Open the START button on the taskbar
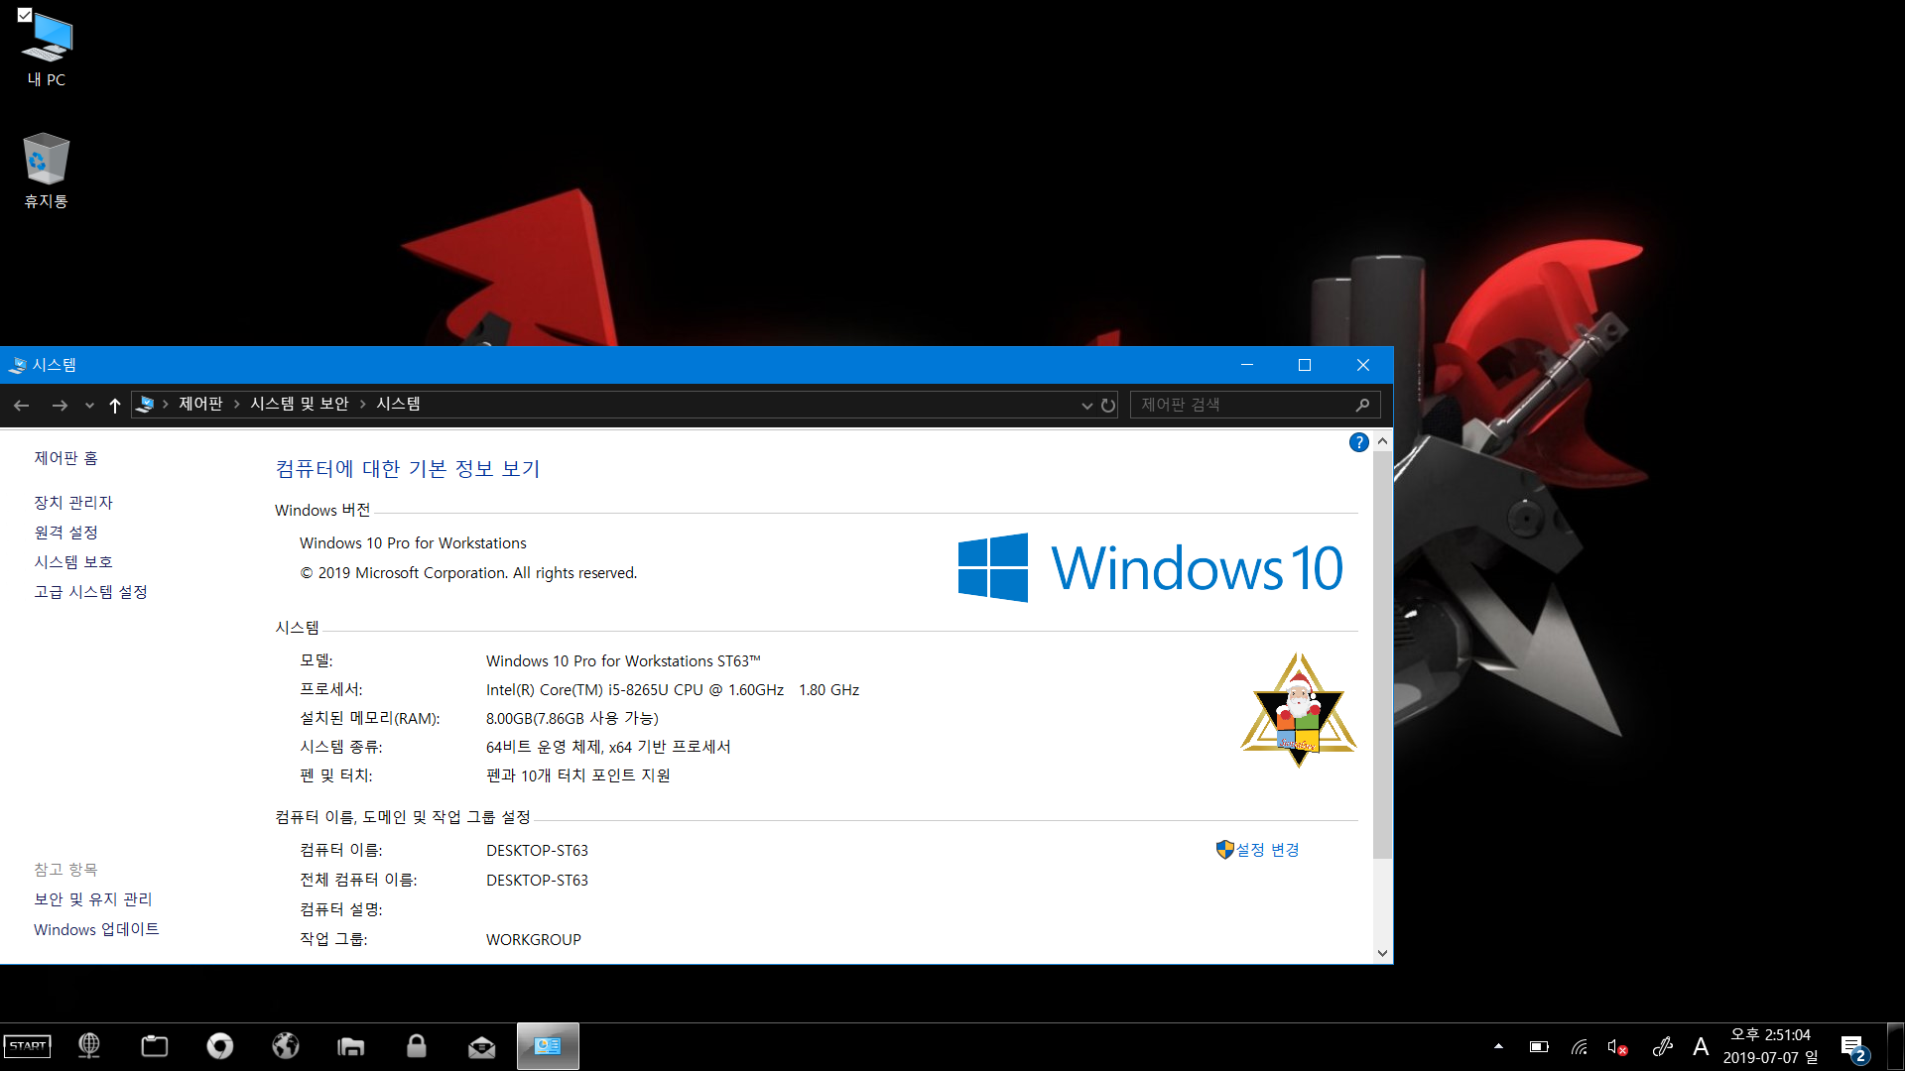The height and width of the screenshot is (1071, 1905). 28,1046
